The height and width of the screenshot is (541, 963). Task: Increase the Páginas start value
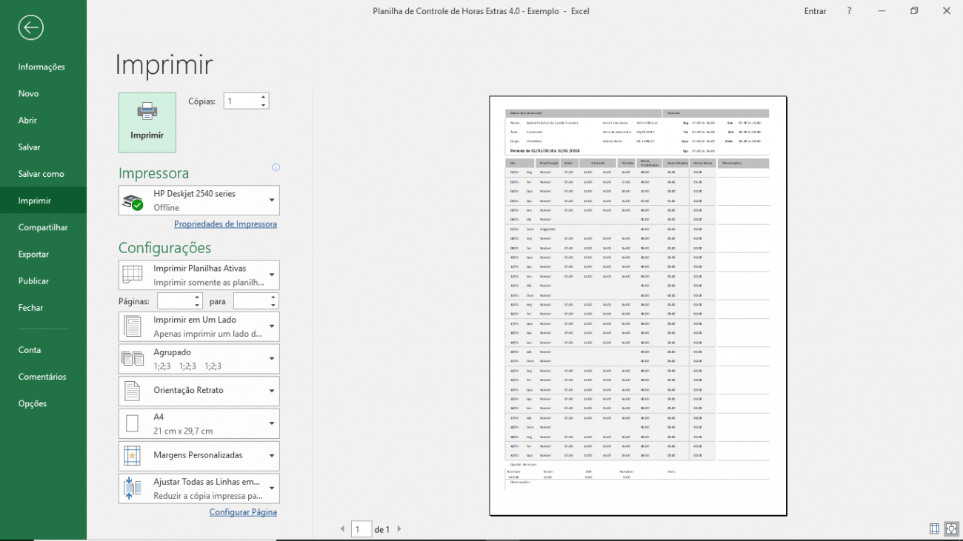[198, 298]
